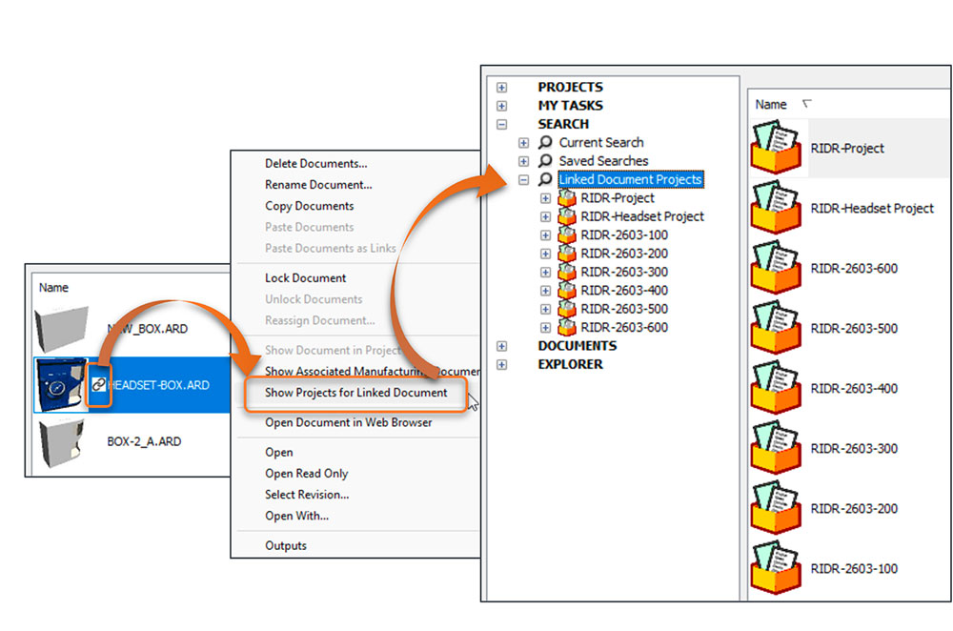Select the RIDR-Project large icon in list
Viewport: 953px width, 631px height.
coord(775,147)
